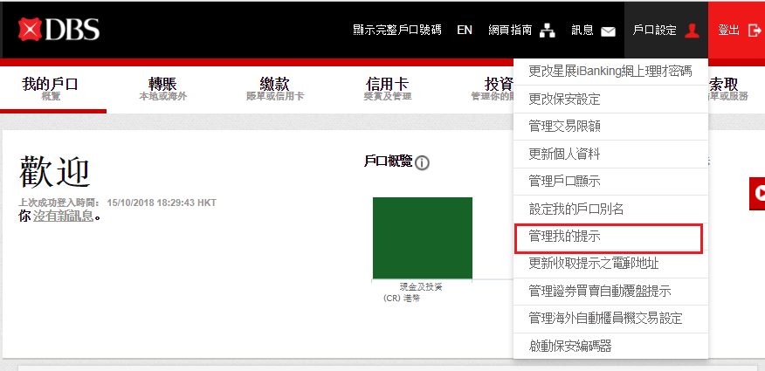Expand the 信用卡 navigation menu
The width and height of the screenshot is (765, 371).
pyautogui.click(x=387, y=88)
